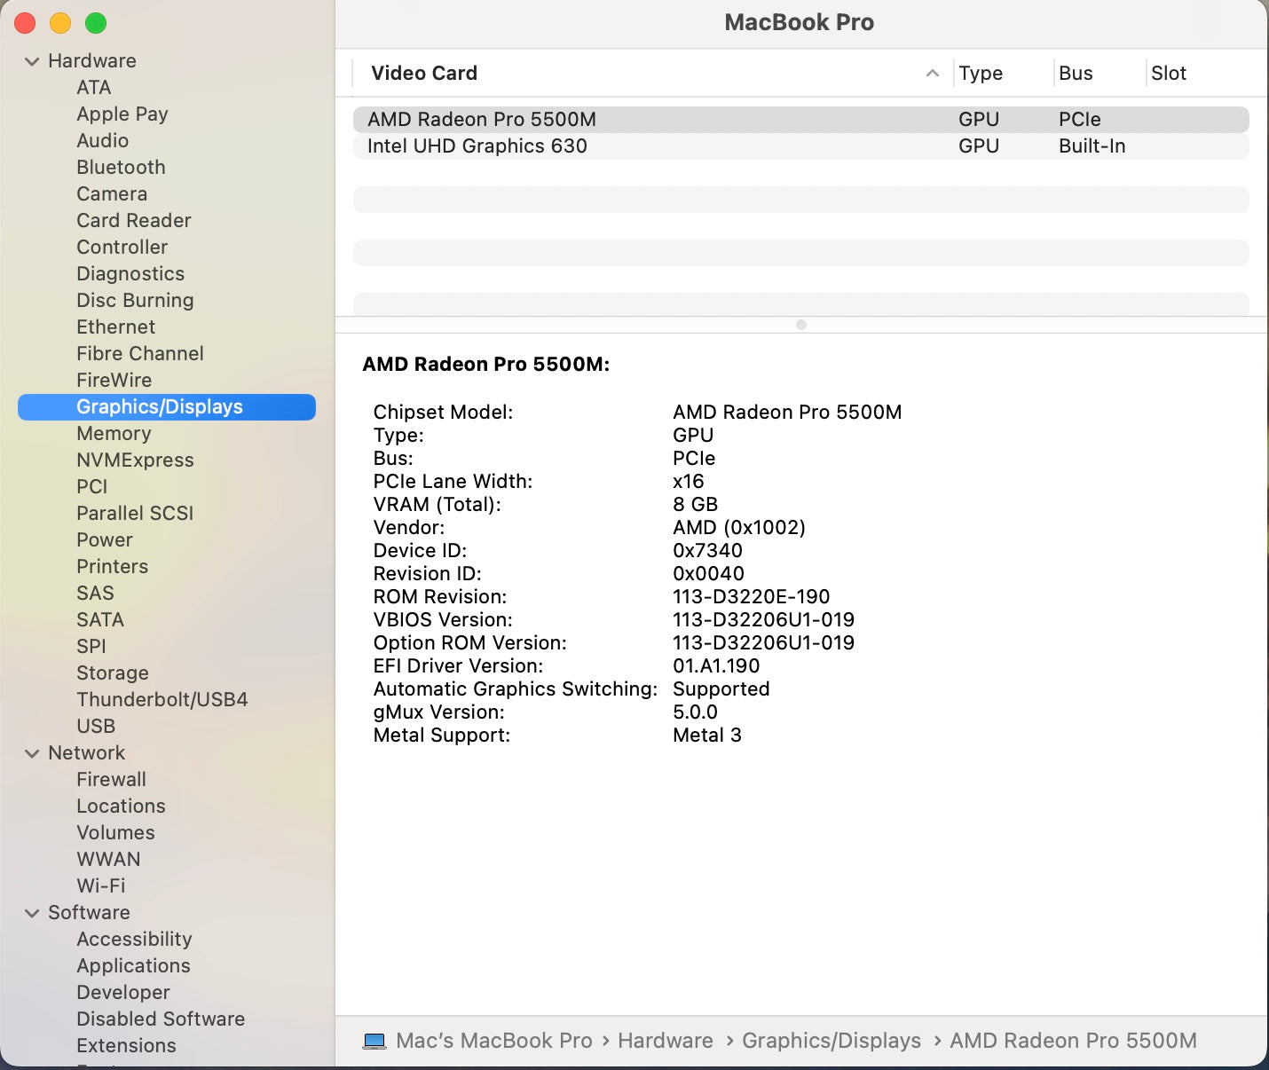Click Mac's MacBook Pro breadcrumb

click(495, 1040)
